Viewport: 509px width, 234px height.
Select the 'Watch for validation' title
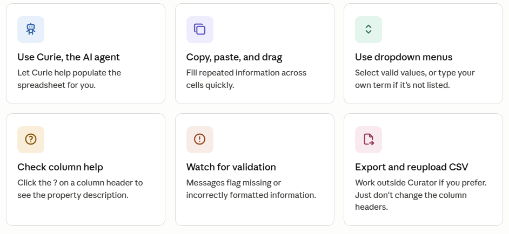231,167
